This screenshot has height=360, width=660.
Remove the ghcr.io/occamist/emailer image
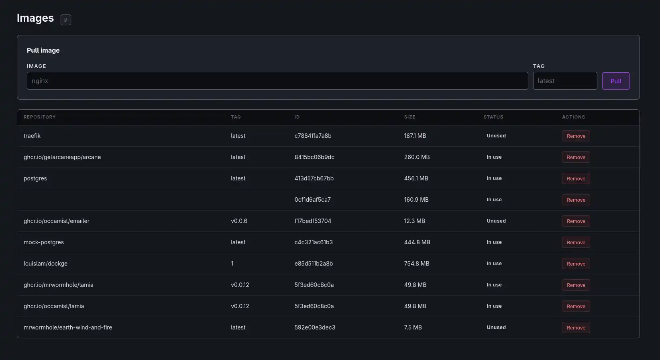(x=576, y=221)
